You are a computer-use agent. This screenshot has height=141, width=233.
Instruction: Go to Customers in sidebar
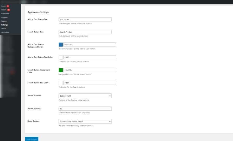click(5, 14)
